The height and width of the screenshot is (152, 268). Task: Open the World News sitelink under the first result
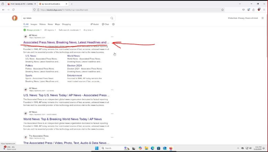(74, 56)
